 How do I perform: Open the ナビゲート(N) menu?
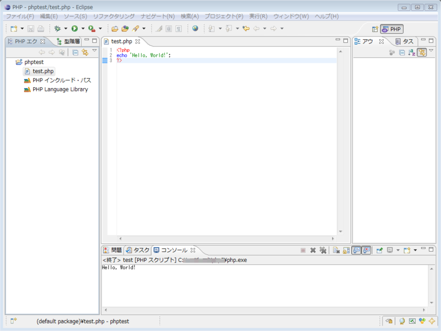coord(158,17)
